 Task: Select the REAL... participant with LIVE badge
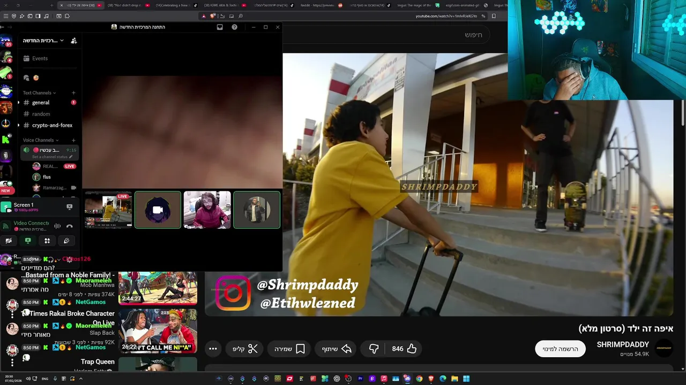(x=54, y=166)
